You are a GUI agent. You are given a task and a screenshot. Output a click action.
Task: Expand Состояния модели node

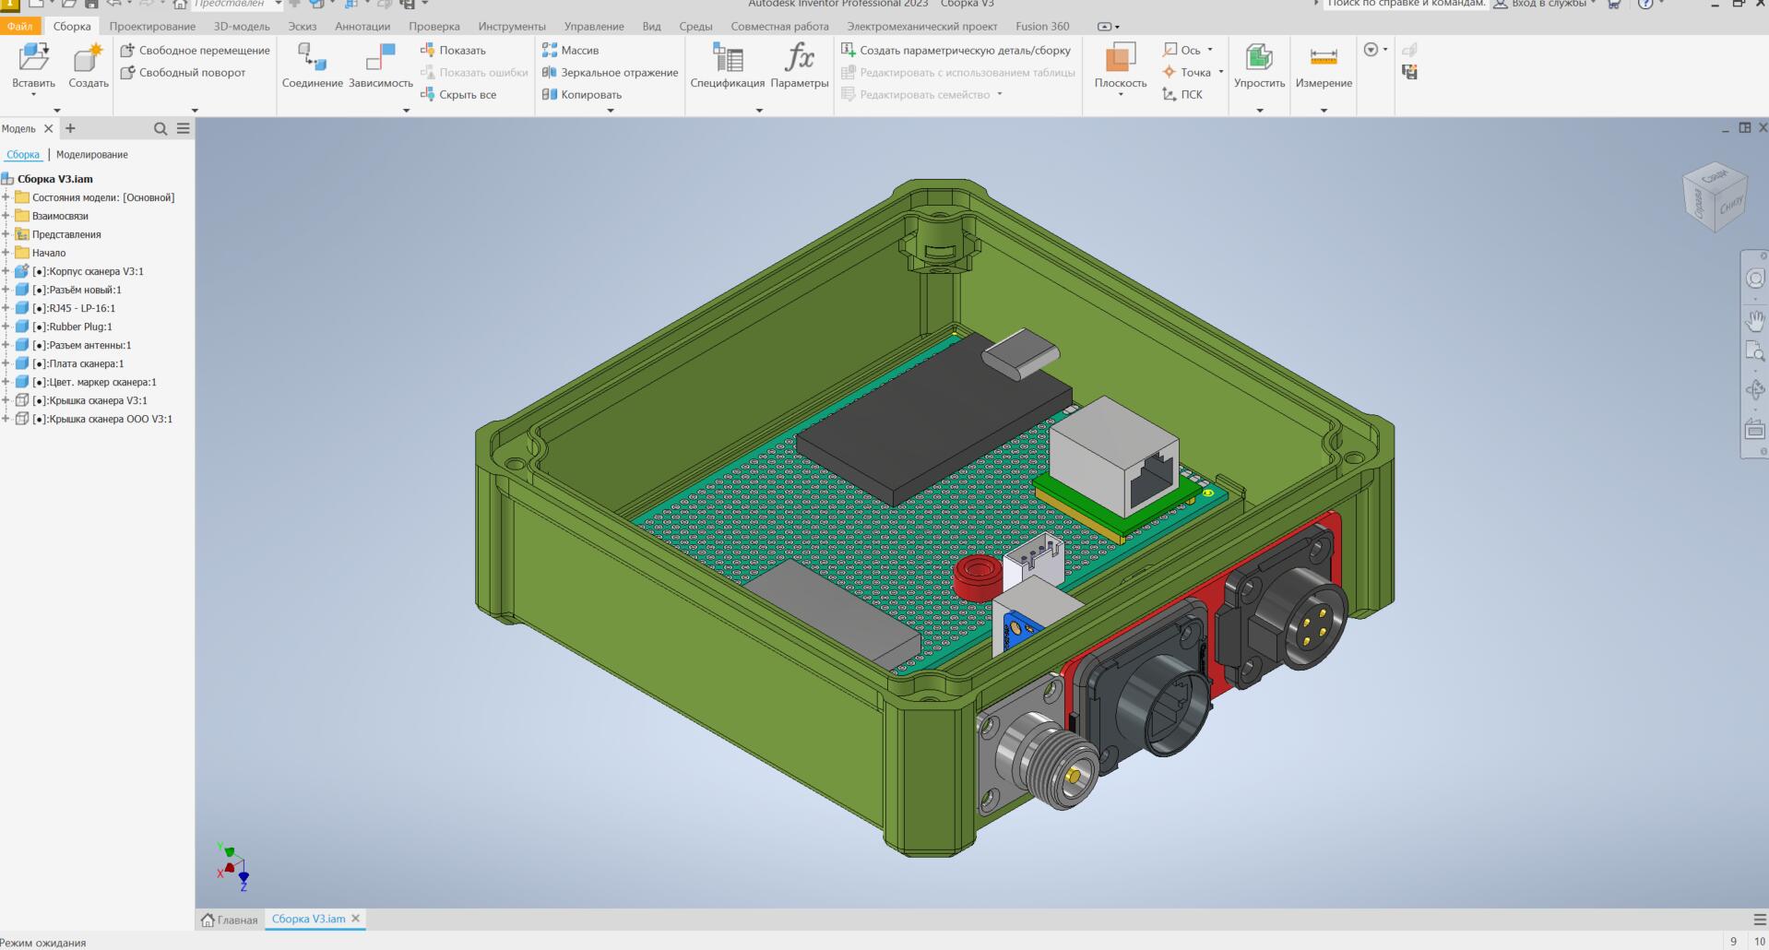point(6,197)
